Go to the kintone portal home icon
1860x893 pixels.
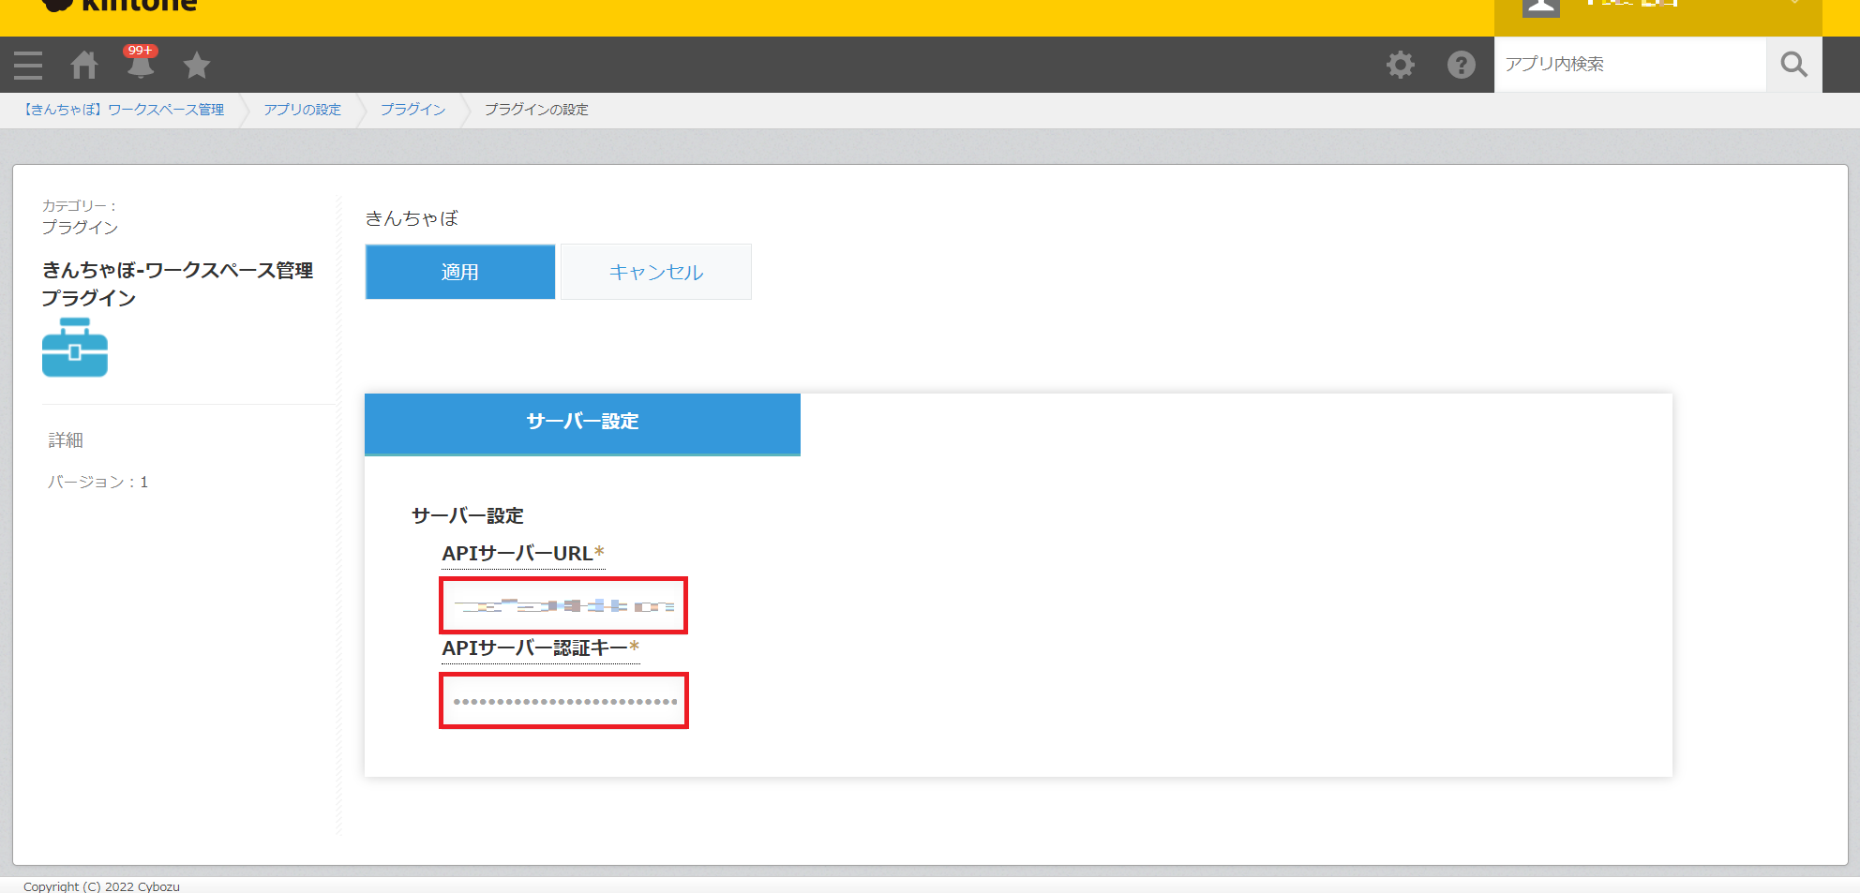(x=84, y=65)
